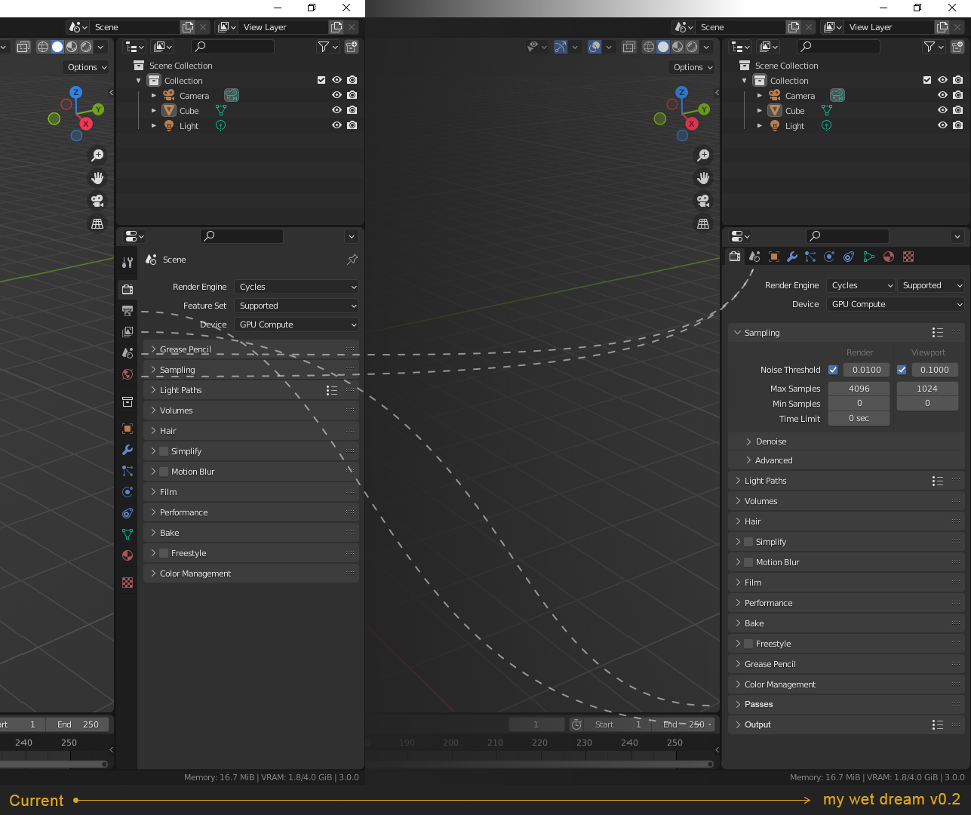Click Viewport Max Samples value 1024
The height and width of the screenshot is (815, 971).
pyautogui.click(x=927, y=389)
